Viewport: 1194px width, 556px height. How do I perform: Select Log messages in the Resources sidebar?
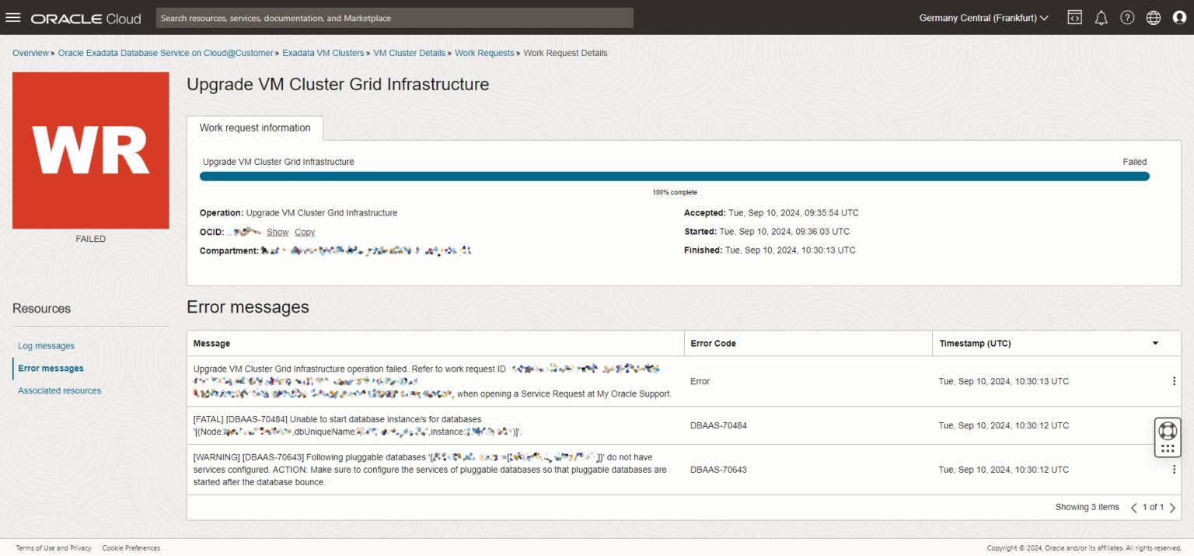point(46,345)
